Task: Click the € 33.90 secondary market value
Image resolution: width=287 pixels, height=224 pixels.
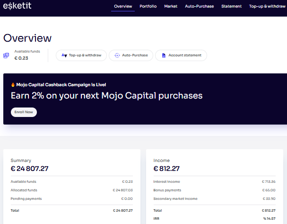Action: tap(269, 199)
